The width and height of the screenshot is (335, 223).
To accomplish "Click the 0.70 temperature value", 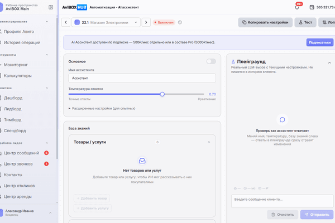I will coord(212,94).
